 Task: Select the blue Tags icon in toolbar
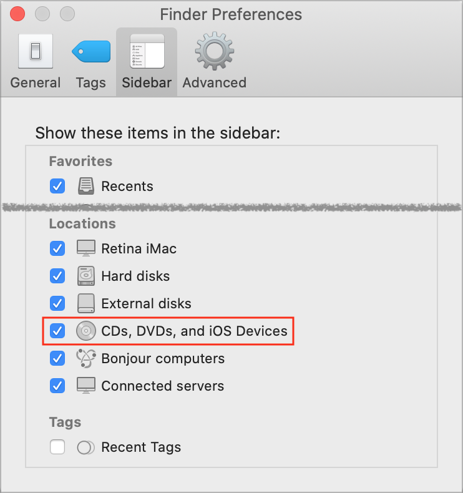point(91,51)
